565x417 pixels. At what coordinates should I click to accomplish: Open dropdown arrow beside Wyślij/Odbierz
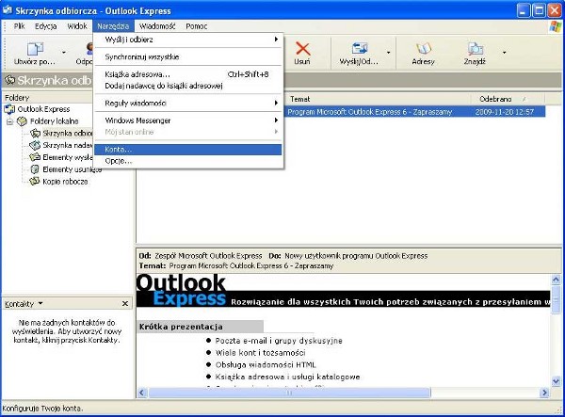(x=388, y=53)
